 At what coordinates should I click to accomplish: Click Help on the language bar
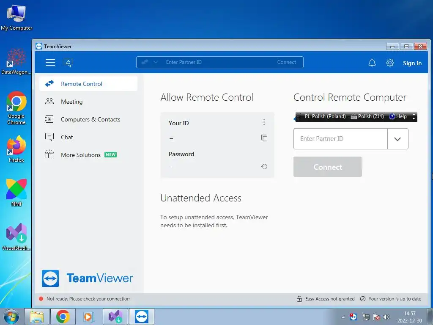[x=398, y=116]
